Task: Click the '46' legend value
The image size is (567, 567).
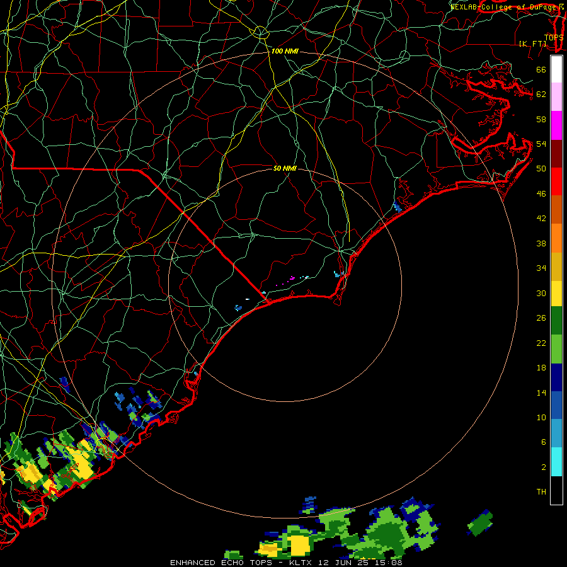Action: [541, 194]
